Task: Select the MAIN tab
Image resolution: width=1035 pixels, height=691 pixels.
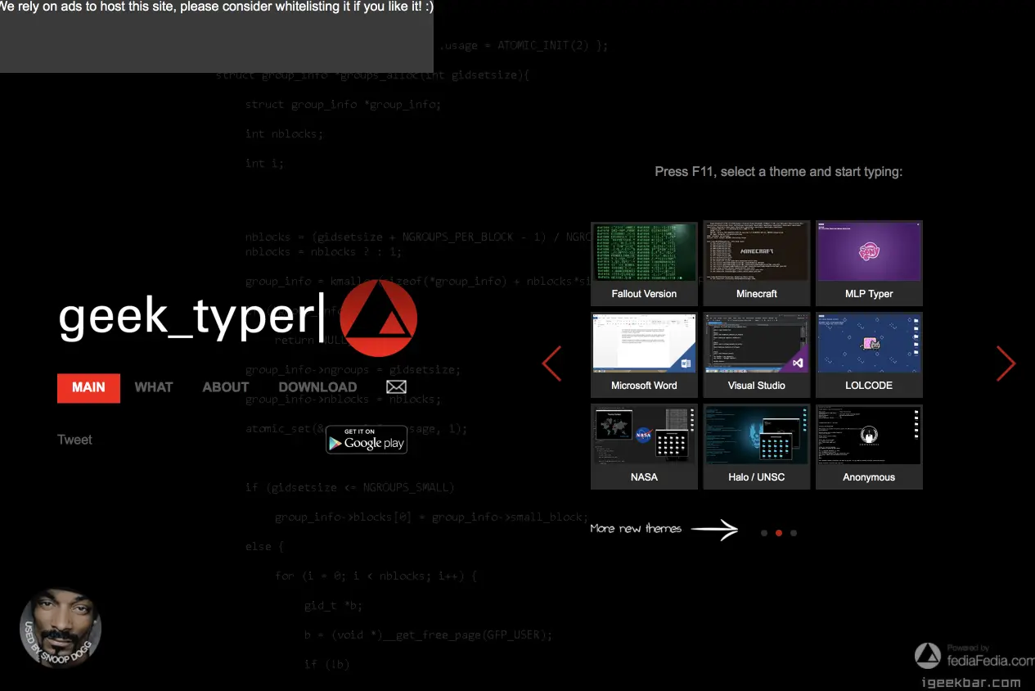Action: click(88, 388)
